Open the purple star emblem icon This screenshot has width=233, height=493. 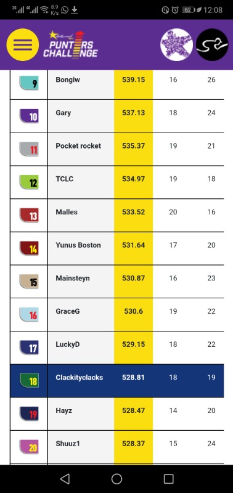(176, 44)
